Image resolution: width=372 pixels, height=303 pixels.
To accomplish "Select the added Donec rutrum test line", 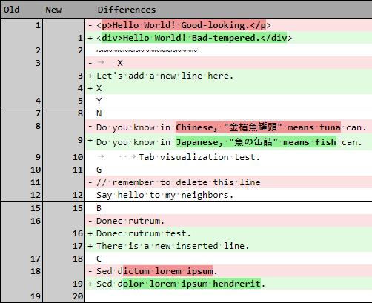I will 229,233.
